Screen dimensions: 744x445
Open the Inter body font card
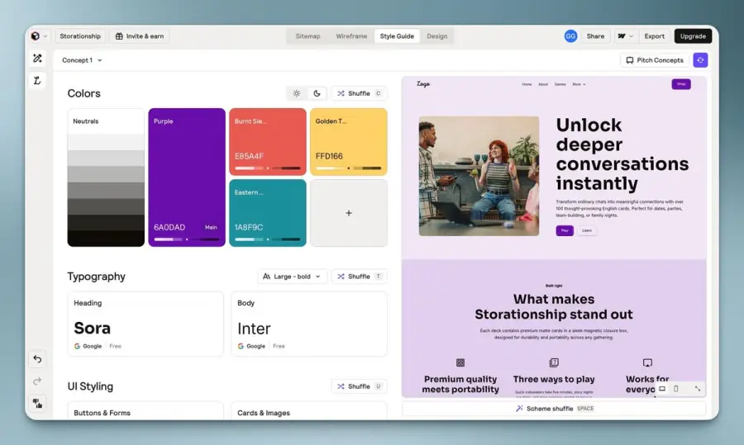click(309, 324)
